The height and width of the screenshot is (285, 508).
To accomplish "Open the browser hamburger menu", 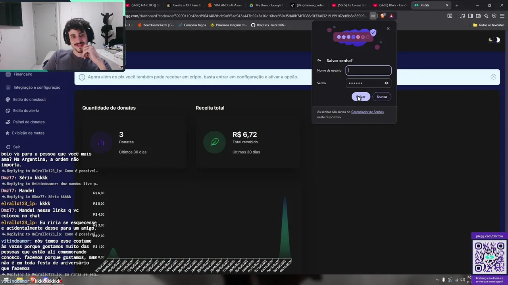I will pyautogui.click(x=502, y=16).
